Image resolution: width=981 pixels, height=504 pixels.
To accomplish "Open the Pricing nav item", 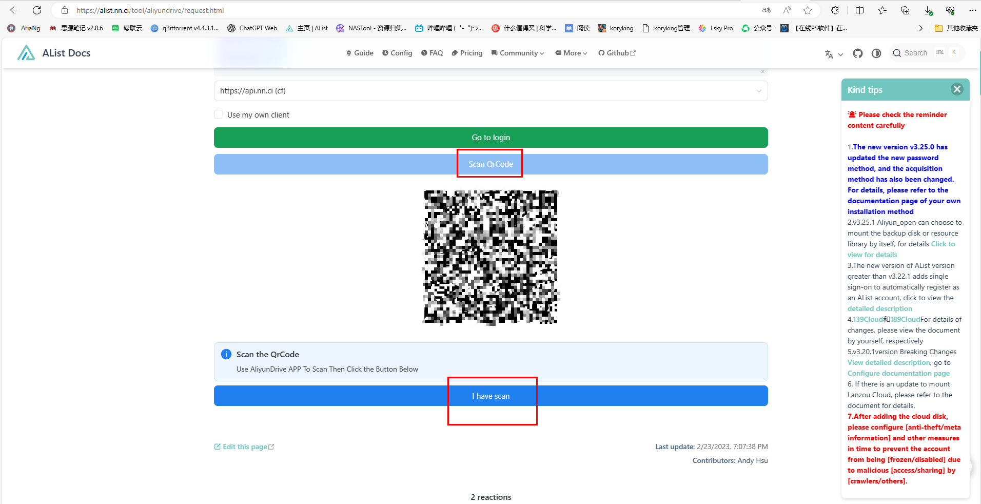I will (x=467, y=53).
